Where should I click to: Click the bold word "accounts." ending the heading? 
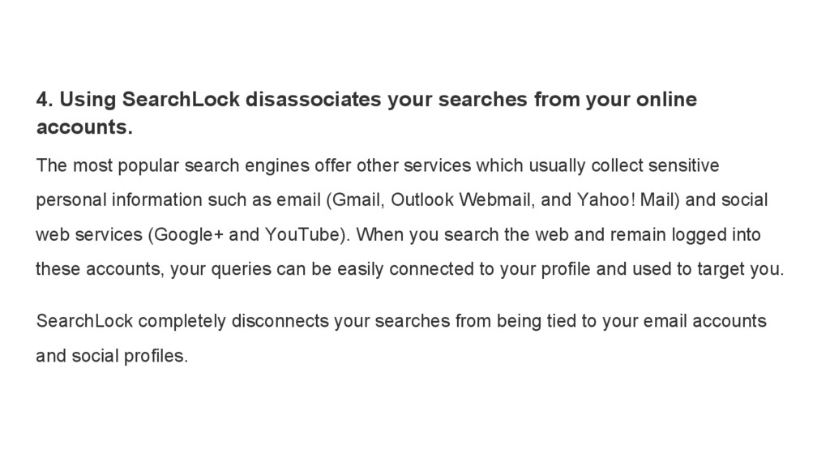click(83, 128)
